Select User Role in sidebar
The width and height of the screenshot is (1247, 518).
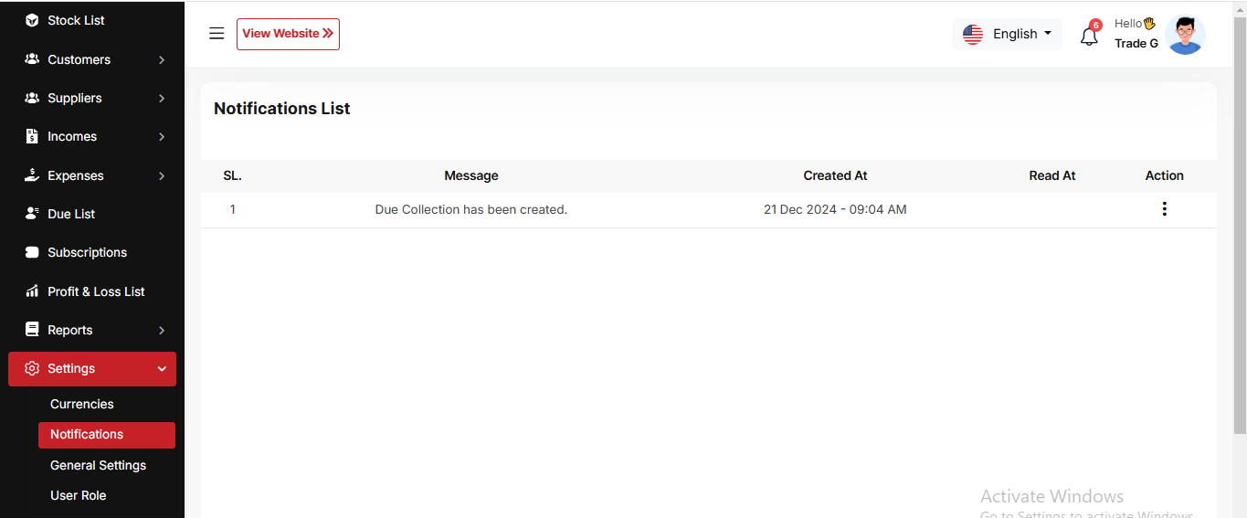click(78, 495)
